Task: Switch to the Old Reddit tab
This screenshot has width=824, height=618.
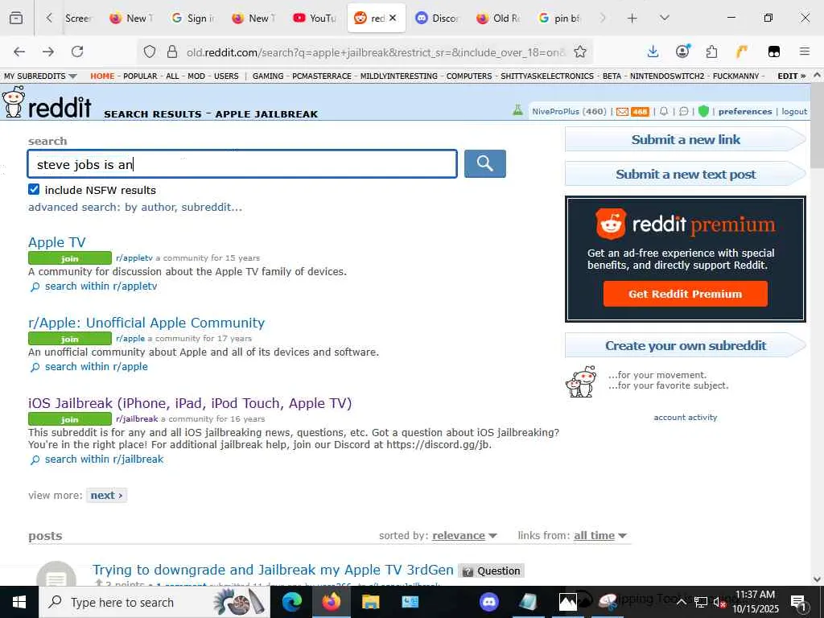Action: coord(498,19)
